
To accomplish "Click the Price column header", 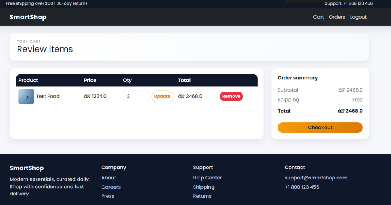I will pyautogui.click(x=90, y=80).
